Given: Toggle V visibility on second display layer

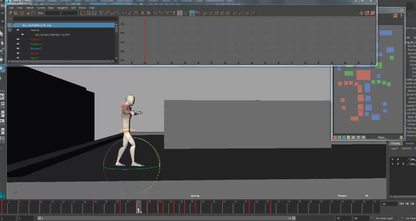Looking at the screenshot, I should 393,164.
